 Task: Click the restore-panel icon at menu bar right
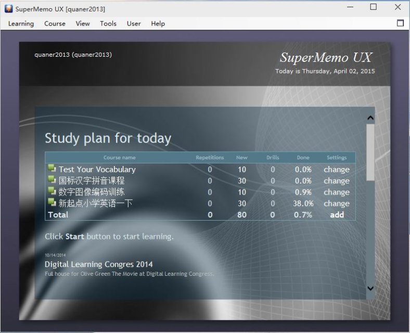click(400, 23)
